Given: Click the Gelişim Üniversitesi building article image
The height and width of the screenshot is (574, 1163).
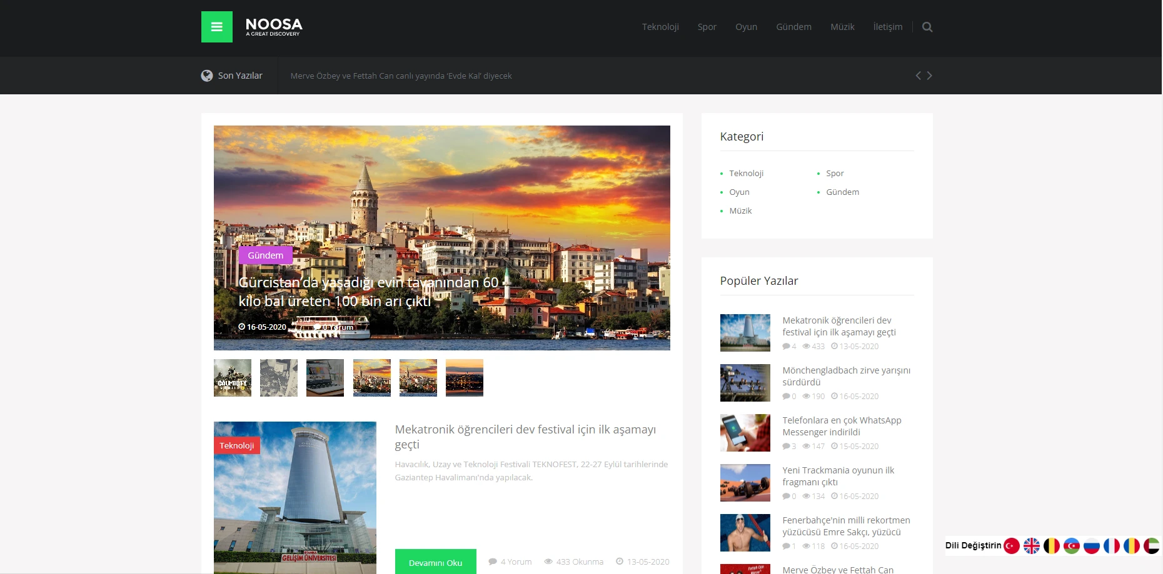Looking at the screenshot, I should 295,498.
